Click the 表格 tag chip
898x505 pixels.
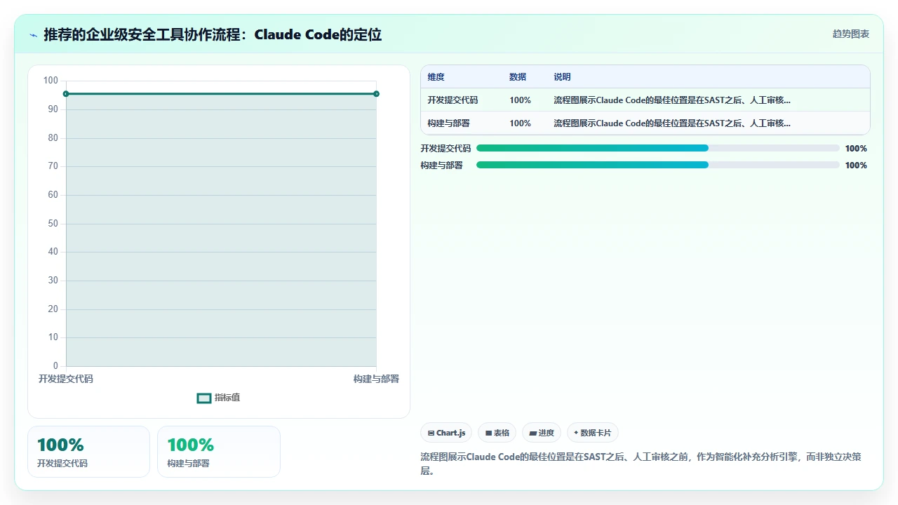497,433
